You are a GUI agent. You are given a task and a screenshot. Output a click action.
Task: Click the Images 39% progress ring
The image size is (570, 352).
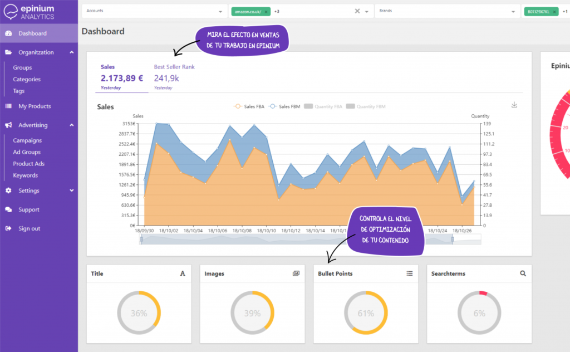(252, 312)
